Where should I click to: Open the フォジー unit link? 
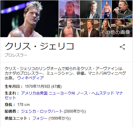tap(40, 118)
